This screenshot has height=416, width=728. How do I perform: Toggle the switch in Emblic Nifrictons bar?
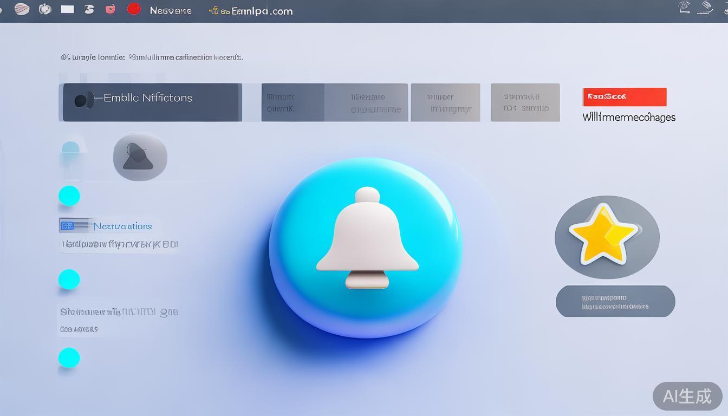pos(82,100)
